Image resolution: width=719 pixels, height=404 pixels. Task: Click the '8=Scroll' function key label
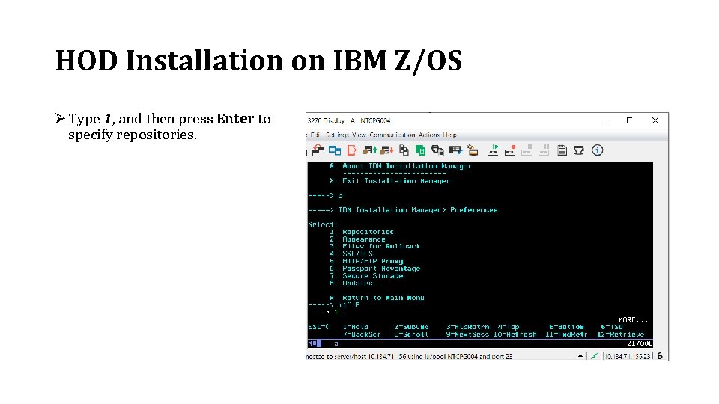[411, 334]
